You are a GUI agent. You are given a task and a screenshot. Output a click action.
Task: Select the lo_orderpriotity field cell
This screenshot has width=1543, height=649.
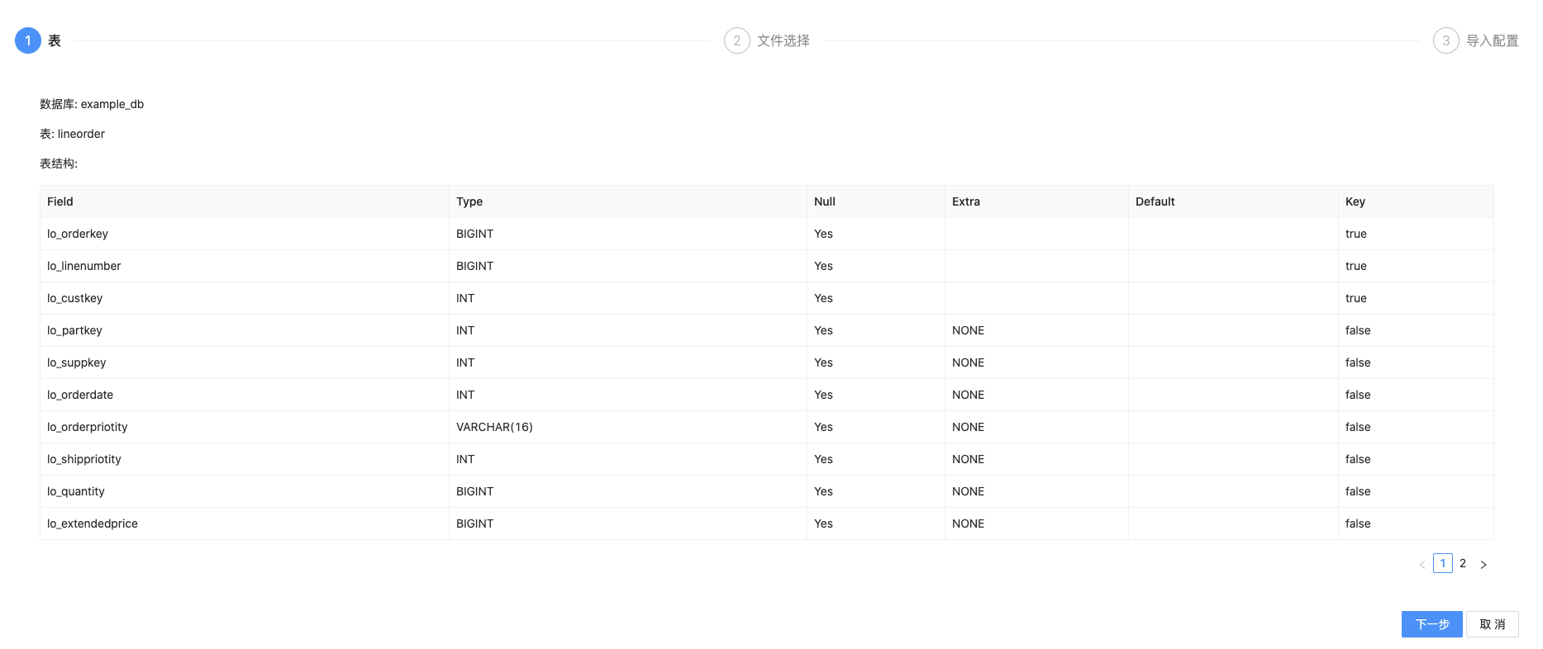tap(245, 427)
